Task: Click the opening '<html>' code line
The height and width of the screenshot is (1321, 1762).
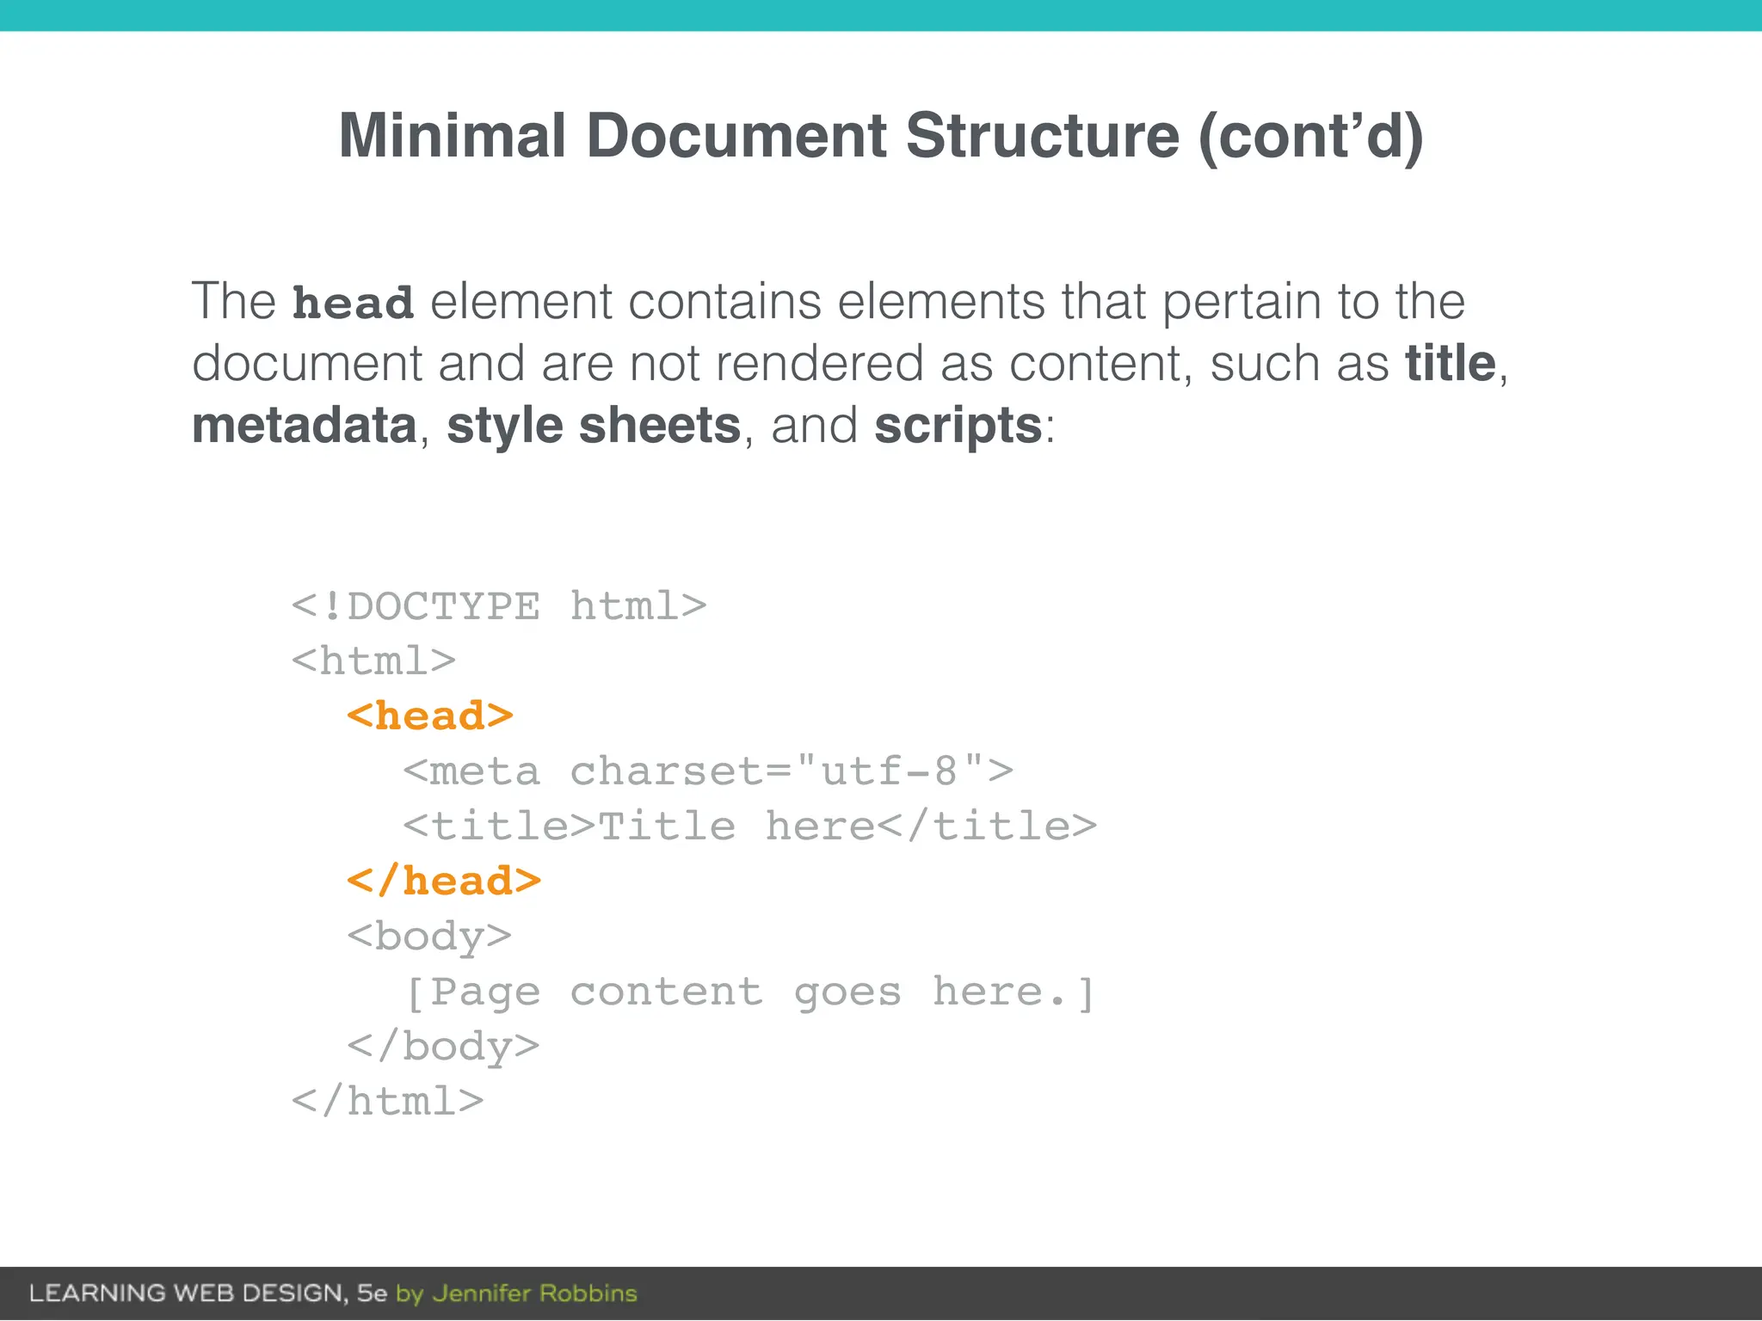Action: [373, 660]
